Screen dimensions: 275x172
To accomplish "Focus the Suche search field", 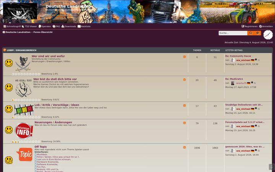I will click(x=233, y=33).
